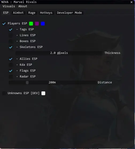
Task: Switch to the Rage tab
Action: click(x=32, y=13)
